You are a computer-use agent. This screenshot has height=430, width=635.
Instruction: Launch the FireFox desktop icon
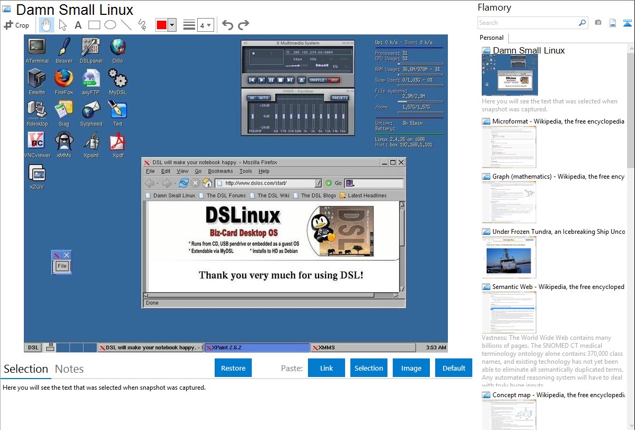point(64,82)
